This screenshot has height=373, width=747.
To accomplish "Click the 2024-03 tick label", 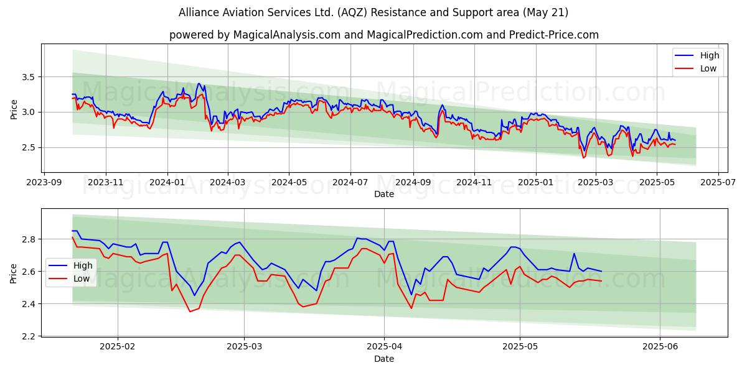I will pos(227,182).
